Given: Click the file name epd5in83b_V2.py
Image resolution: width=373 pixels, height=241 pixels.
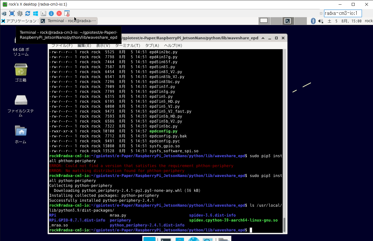Looking at the screenshot, I should tap(167, 77).
